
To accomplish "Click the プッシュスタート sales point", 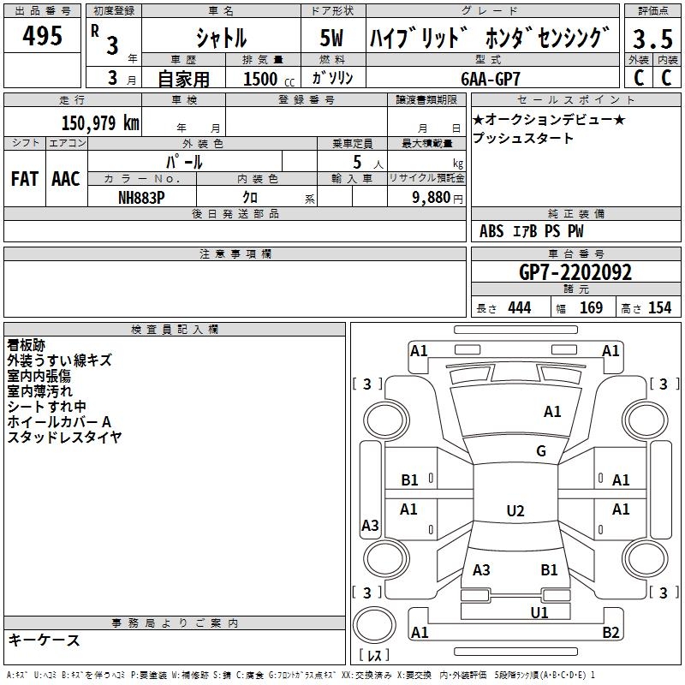I will [x=522, y=138].
